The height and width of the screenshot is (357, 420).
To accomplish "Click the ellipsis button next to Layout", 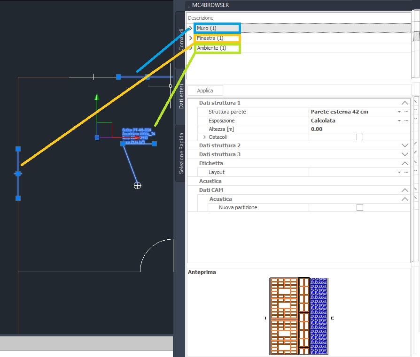I will point(406,172).
